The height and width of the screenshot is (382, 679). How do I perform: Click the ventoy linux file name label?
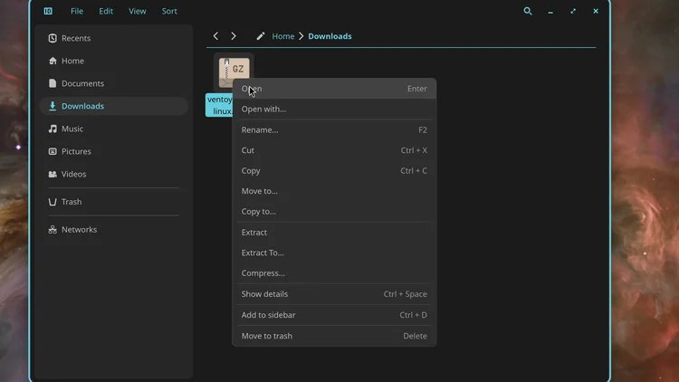coord(220,105)
